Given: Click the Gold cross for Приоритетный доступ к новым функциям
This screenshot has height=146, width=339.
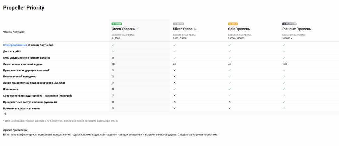Looking at the screenshot, I should [x=230, y=102].
